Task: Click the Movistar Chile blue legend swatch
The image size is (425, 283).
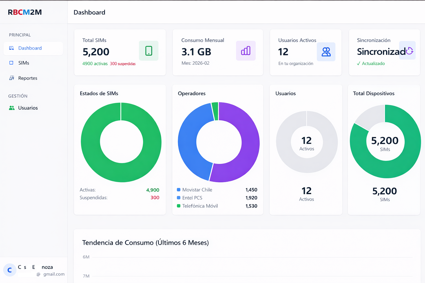Action: tap(179, 190)
